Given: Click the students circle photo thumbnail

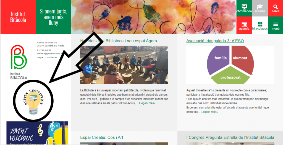Looking at the screenshot, I should (x=124, y=65).
